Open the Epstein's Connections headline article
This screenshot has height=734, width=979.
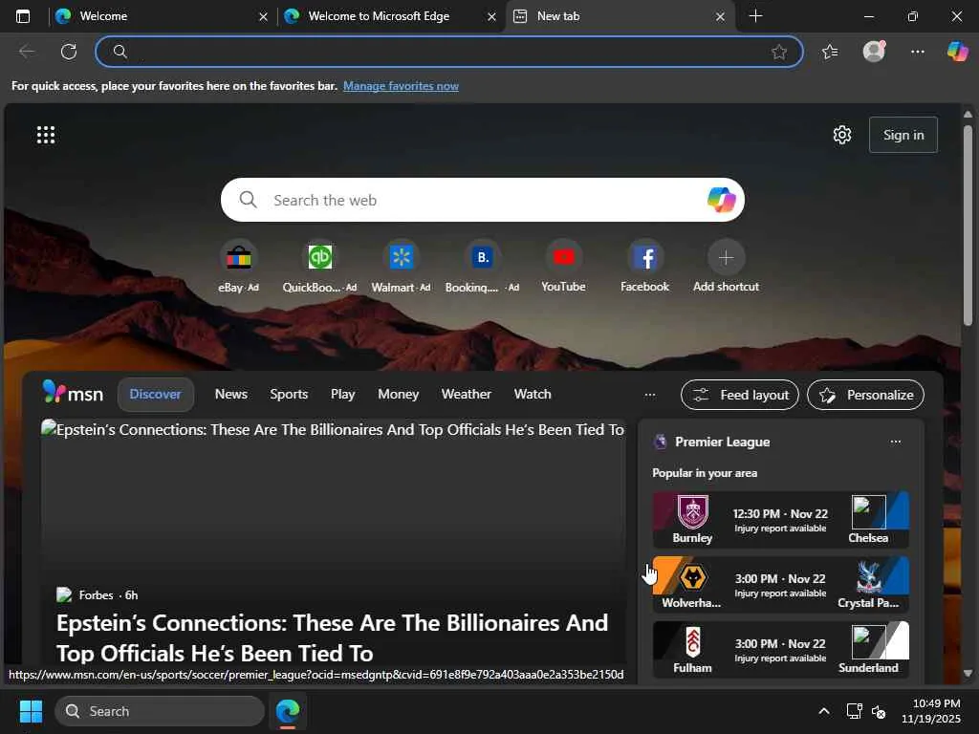pyautogui.click(x=332, y=637)
